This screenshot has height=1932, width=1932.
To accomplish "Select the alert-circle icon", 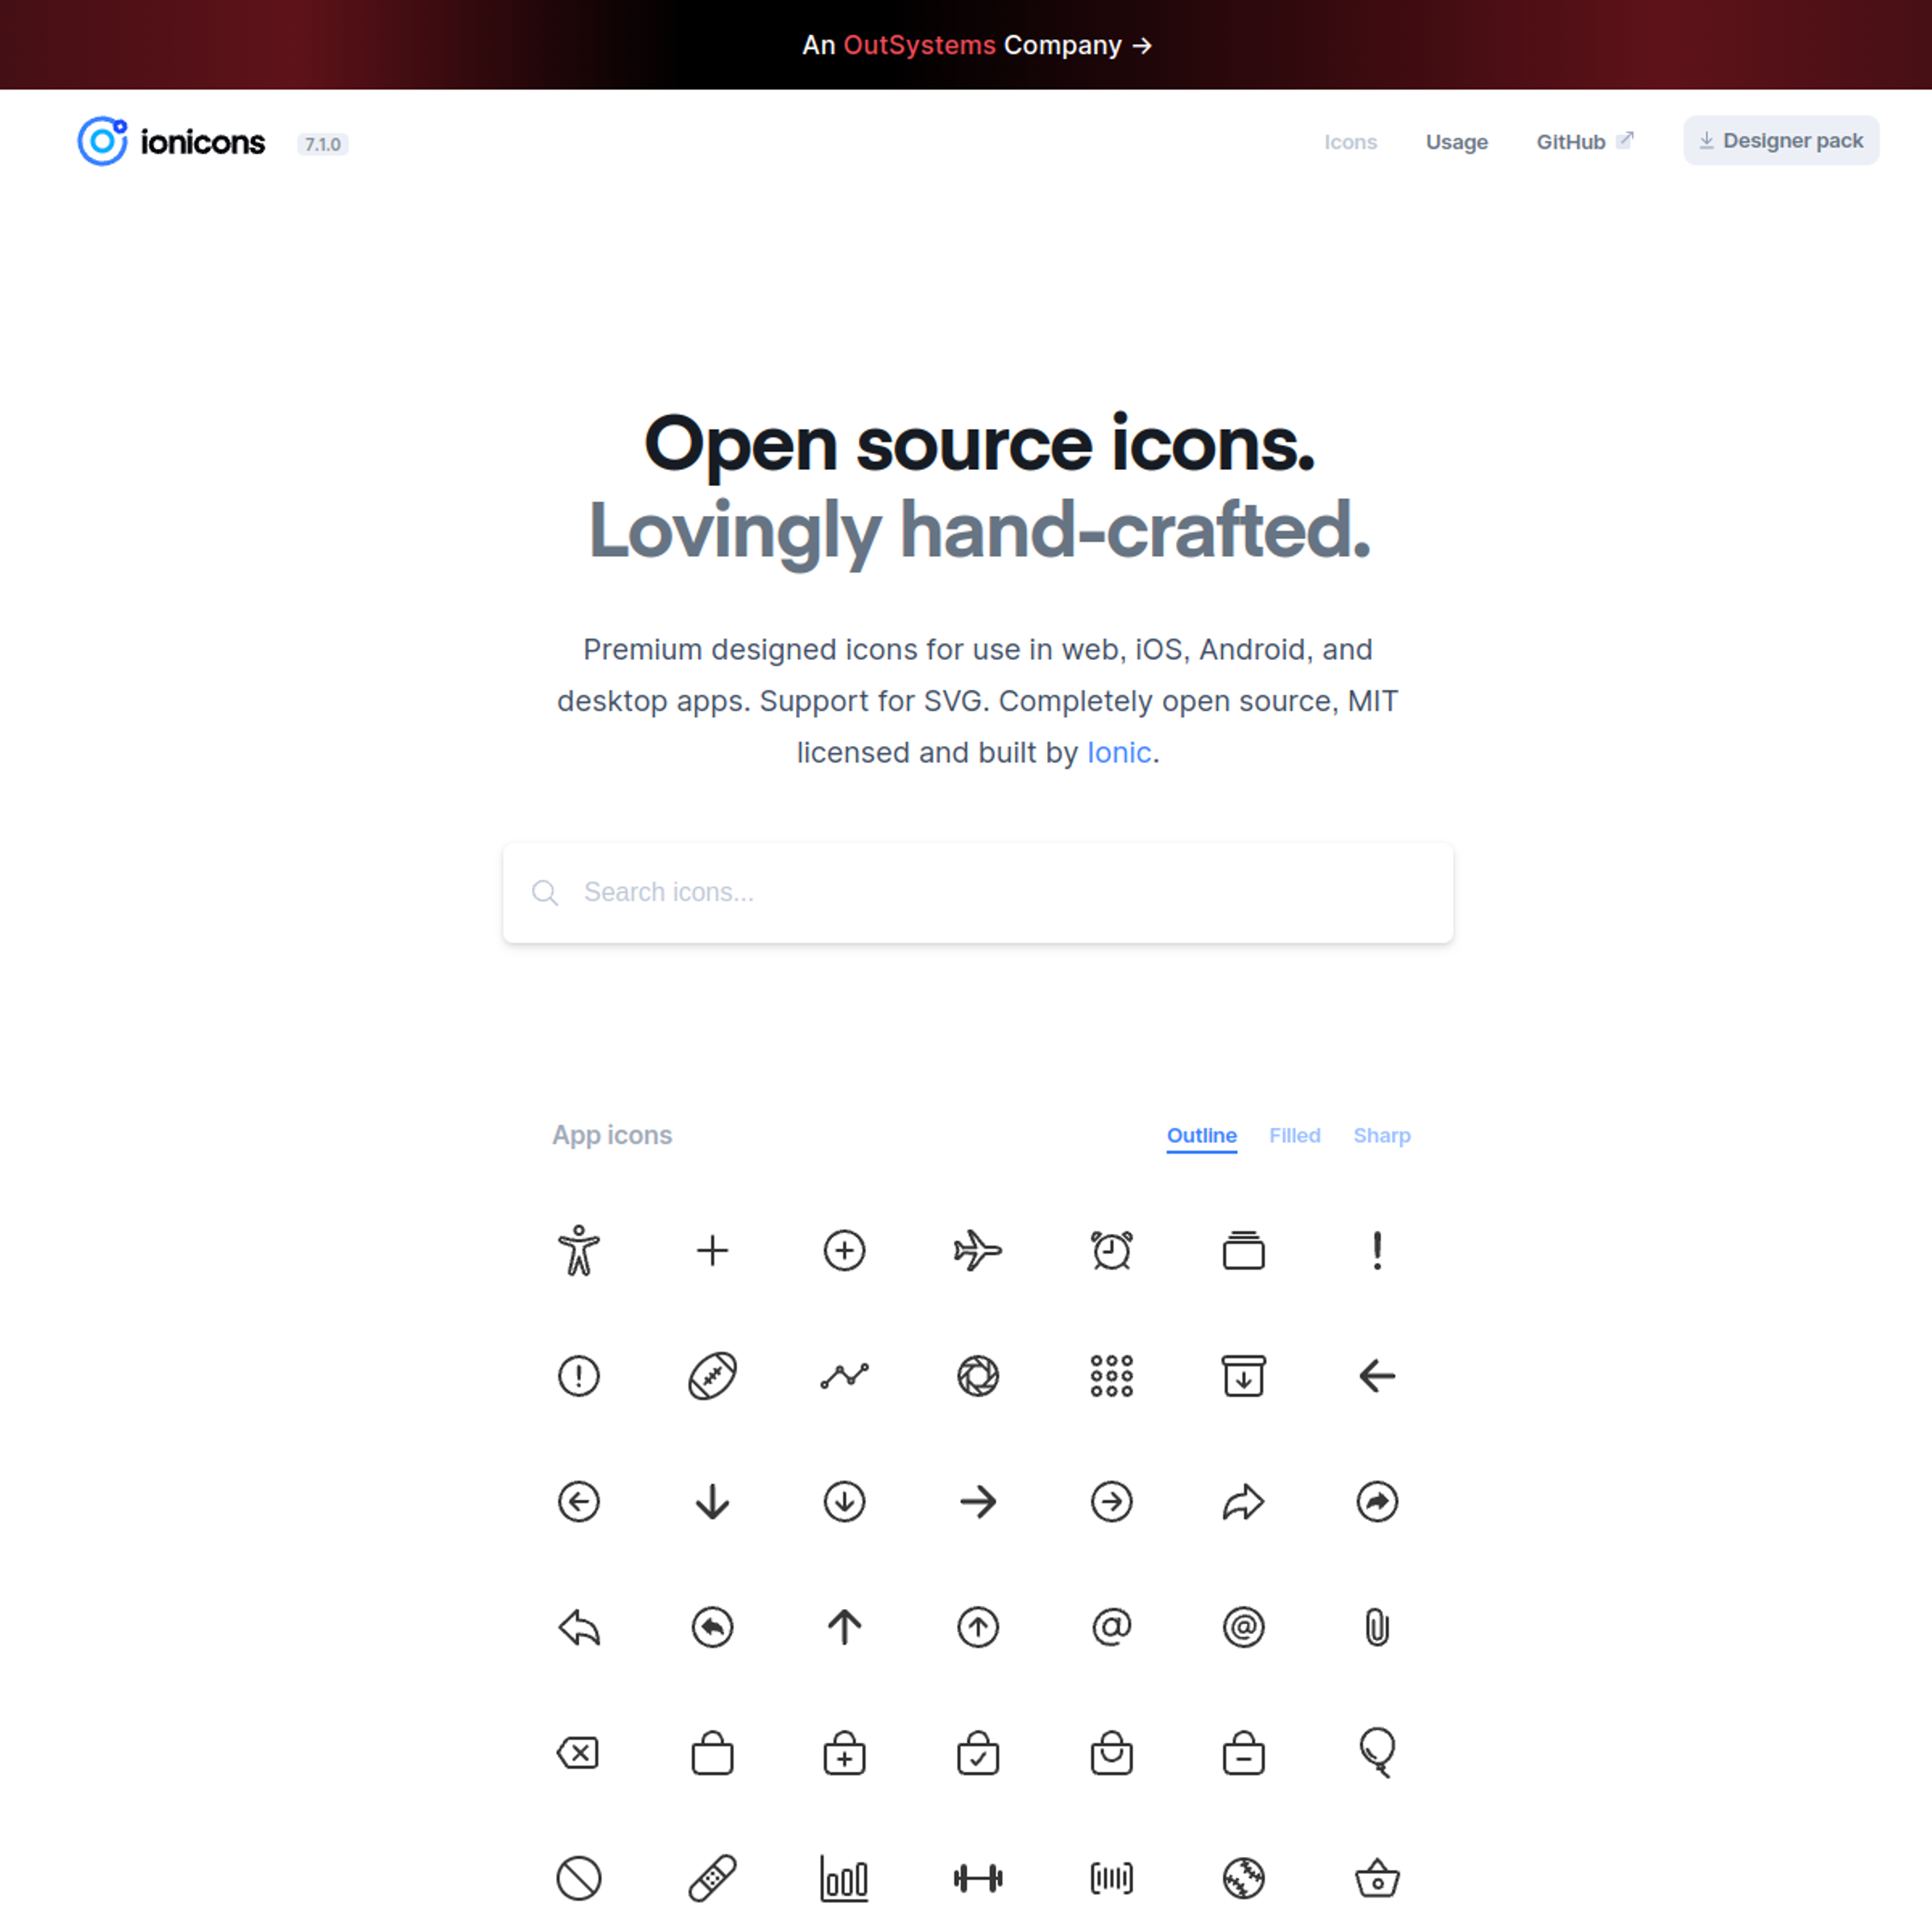I will (x=579, y=1376).
